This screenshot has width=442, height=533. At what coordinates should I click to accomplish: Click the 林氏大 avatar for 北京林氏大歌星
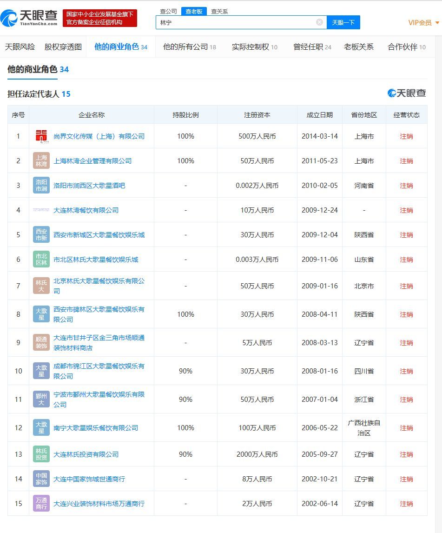point(41,286)
